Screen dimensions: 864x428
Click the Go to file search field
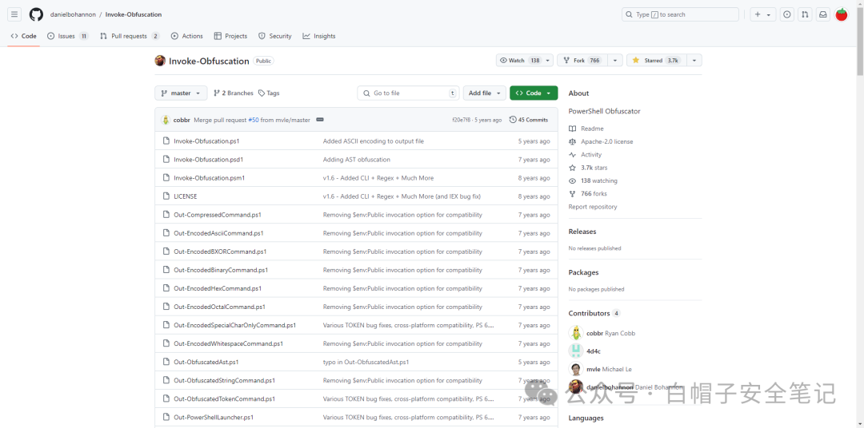pyautogui.click(x=408, y=93)
